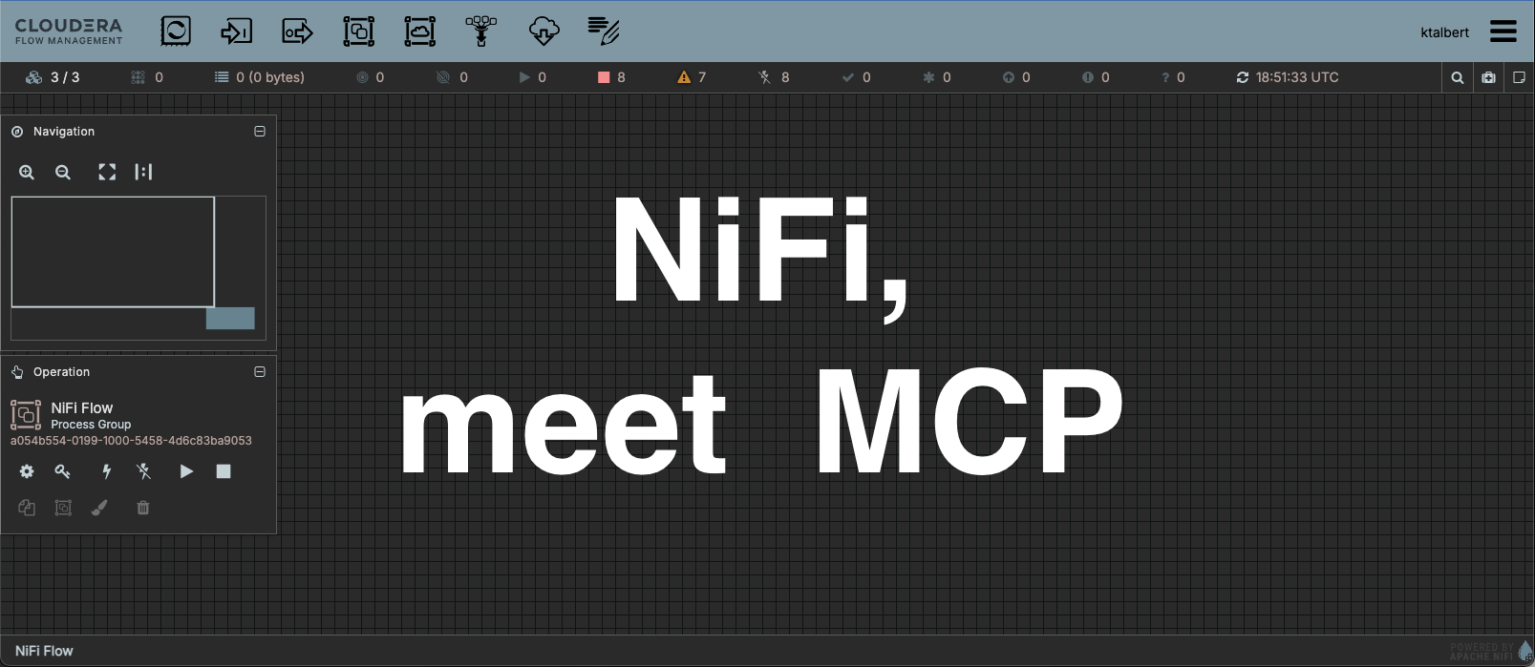1535x667 pixels.
Task: Stop the NiFi Flow process group
Action: pos(224,471)
